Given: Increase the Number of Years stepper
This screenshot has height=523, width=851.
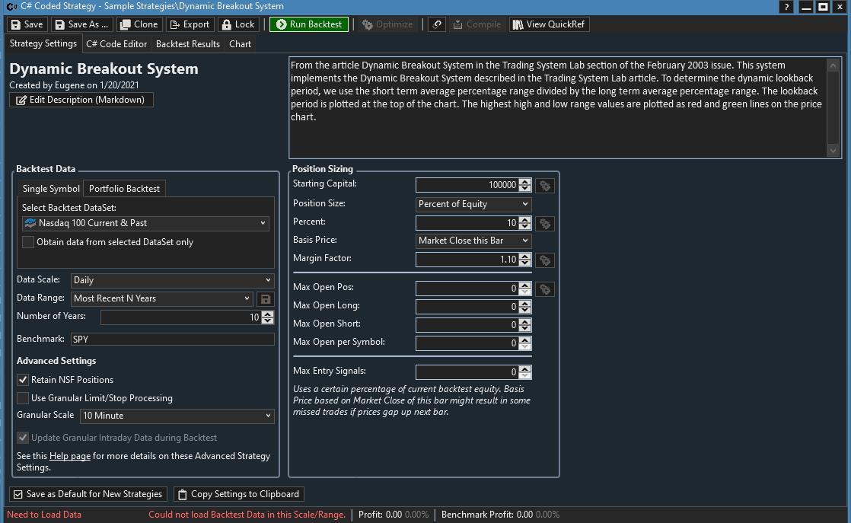Looking at the screenshot, I should [267, 314].
